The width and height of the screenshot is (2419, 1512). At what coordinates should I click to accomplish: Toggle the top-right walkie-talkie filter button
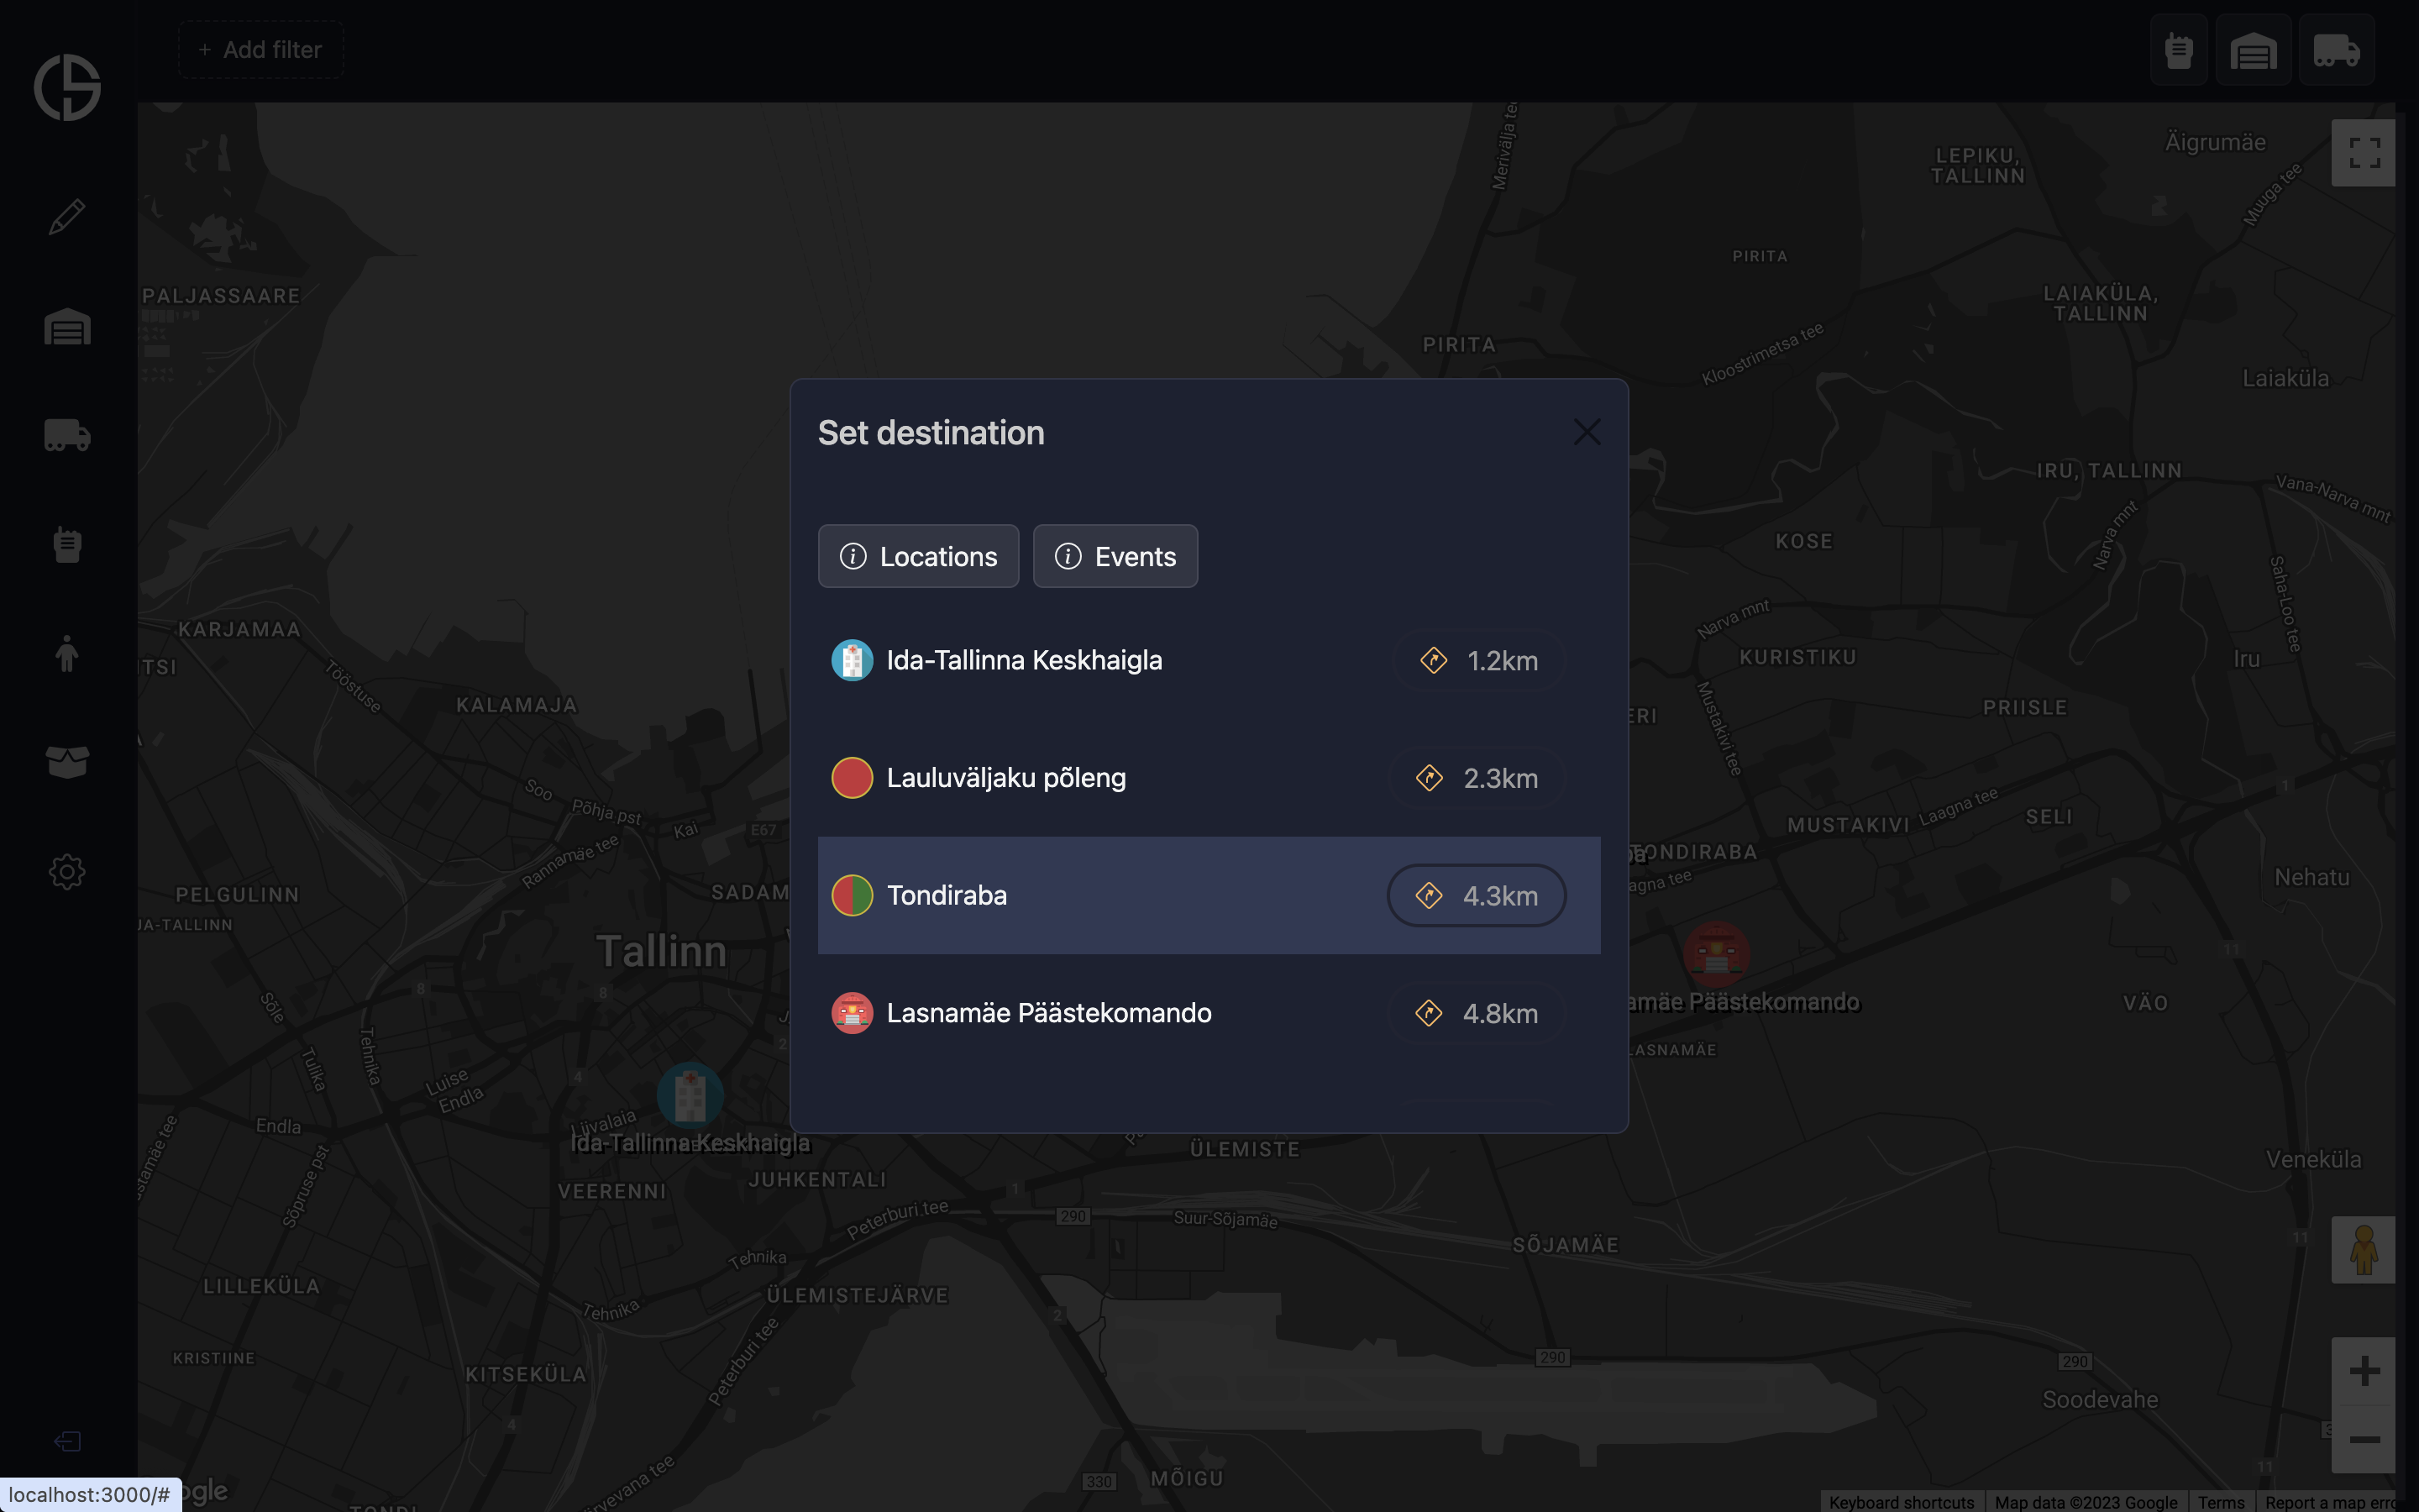(x=2179, y=50)
